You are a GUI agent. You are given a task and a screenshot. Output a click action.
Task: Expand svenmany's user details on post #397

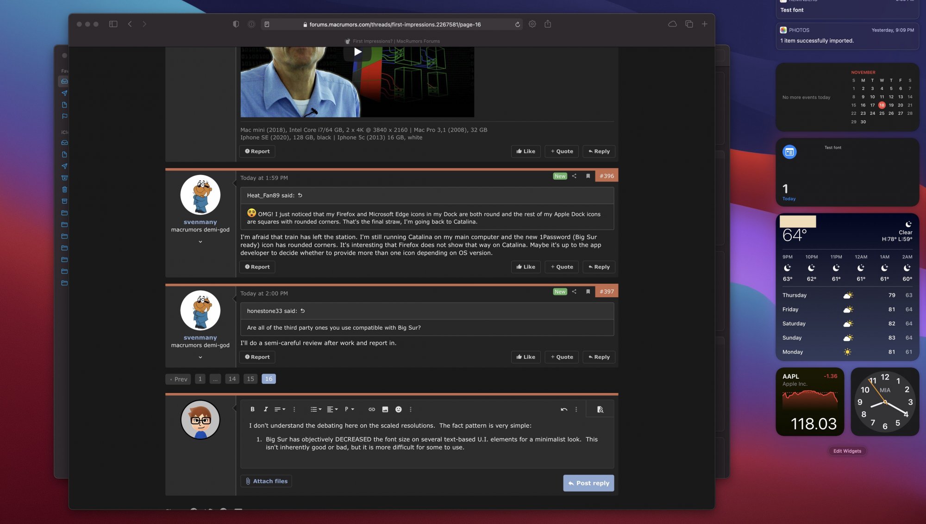(x=200, y=357)
